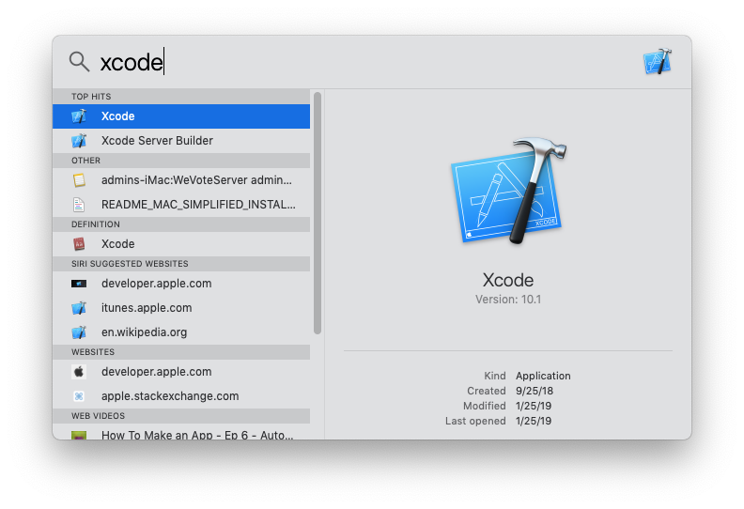Open the itunes.apple.com suggested website
The height and width of the screenshot is (509, 744).
(x=181, y=308)
